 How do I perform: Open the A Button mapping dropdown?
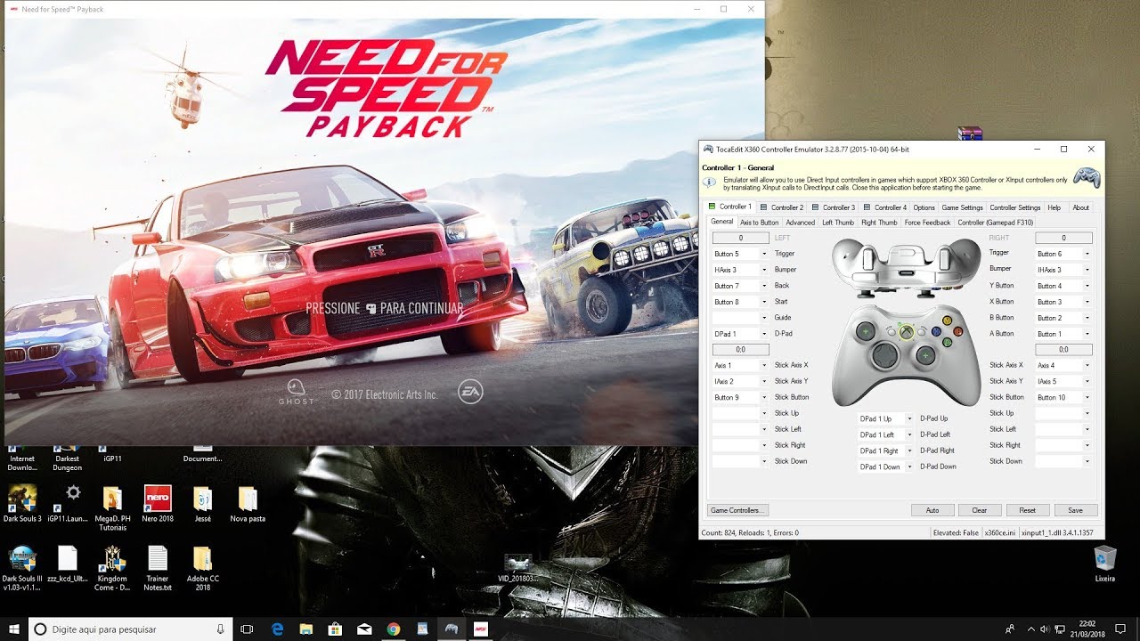pos(1087,334)
